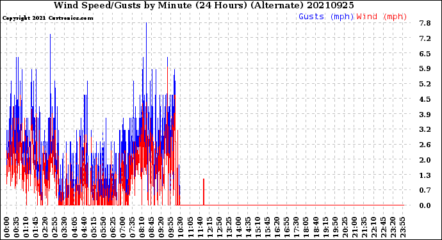Click the 22:10 time axis label
442x240 pixels.
tap(373, 227)
